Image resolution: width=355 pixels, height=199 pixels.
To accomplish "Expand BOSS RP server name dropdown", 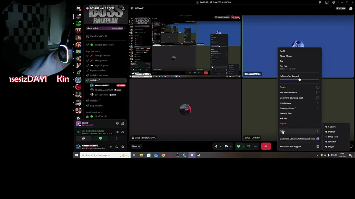I will coord(118,8).
